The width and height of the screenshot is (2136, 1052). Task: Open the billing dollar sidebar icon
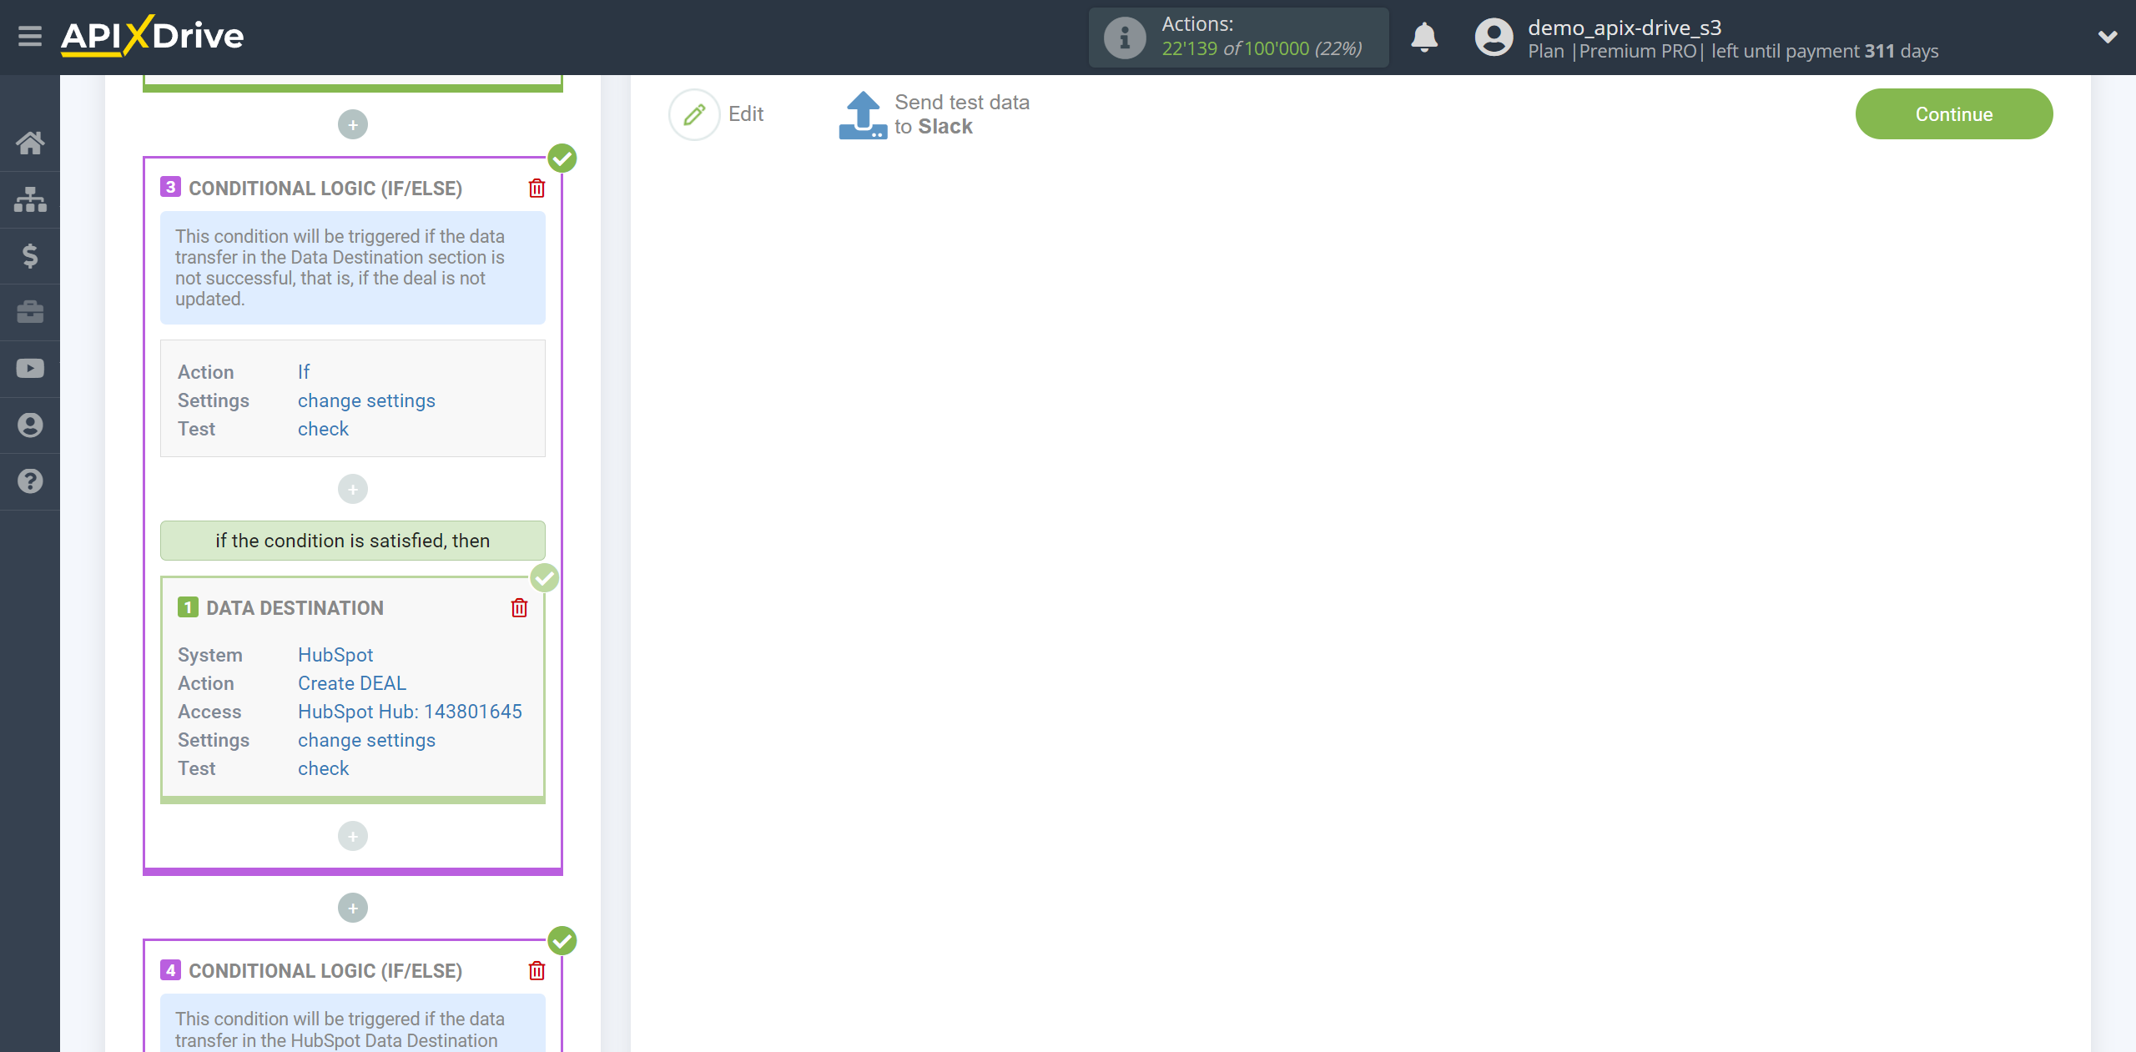tap(30, 255)
